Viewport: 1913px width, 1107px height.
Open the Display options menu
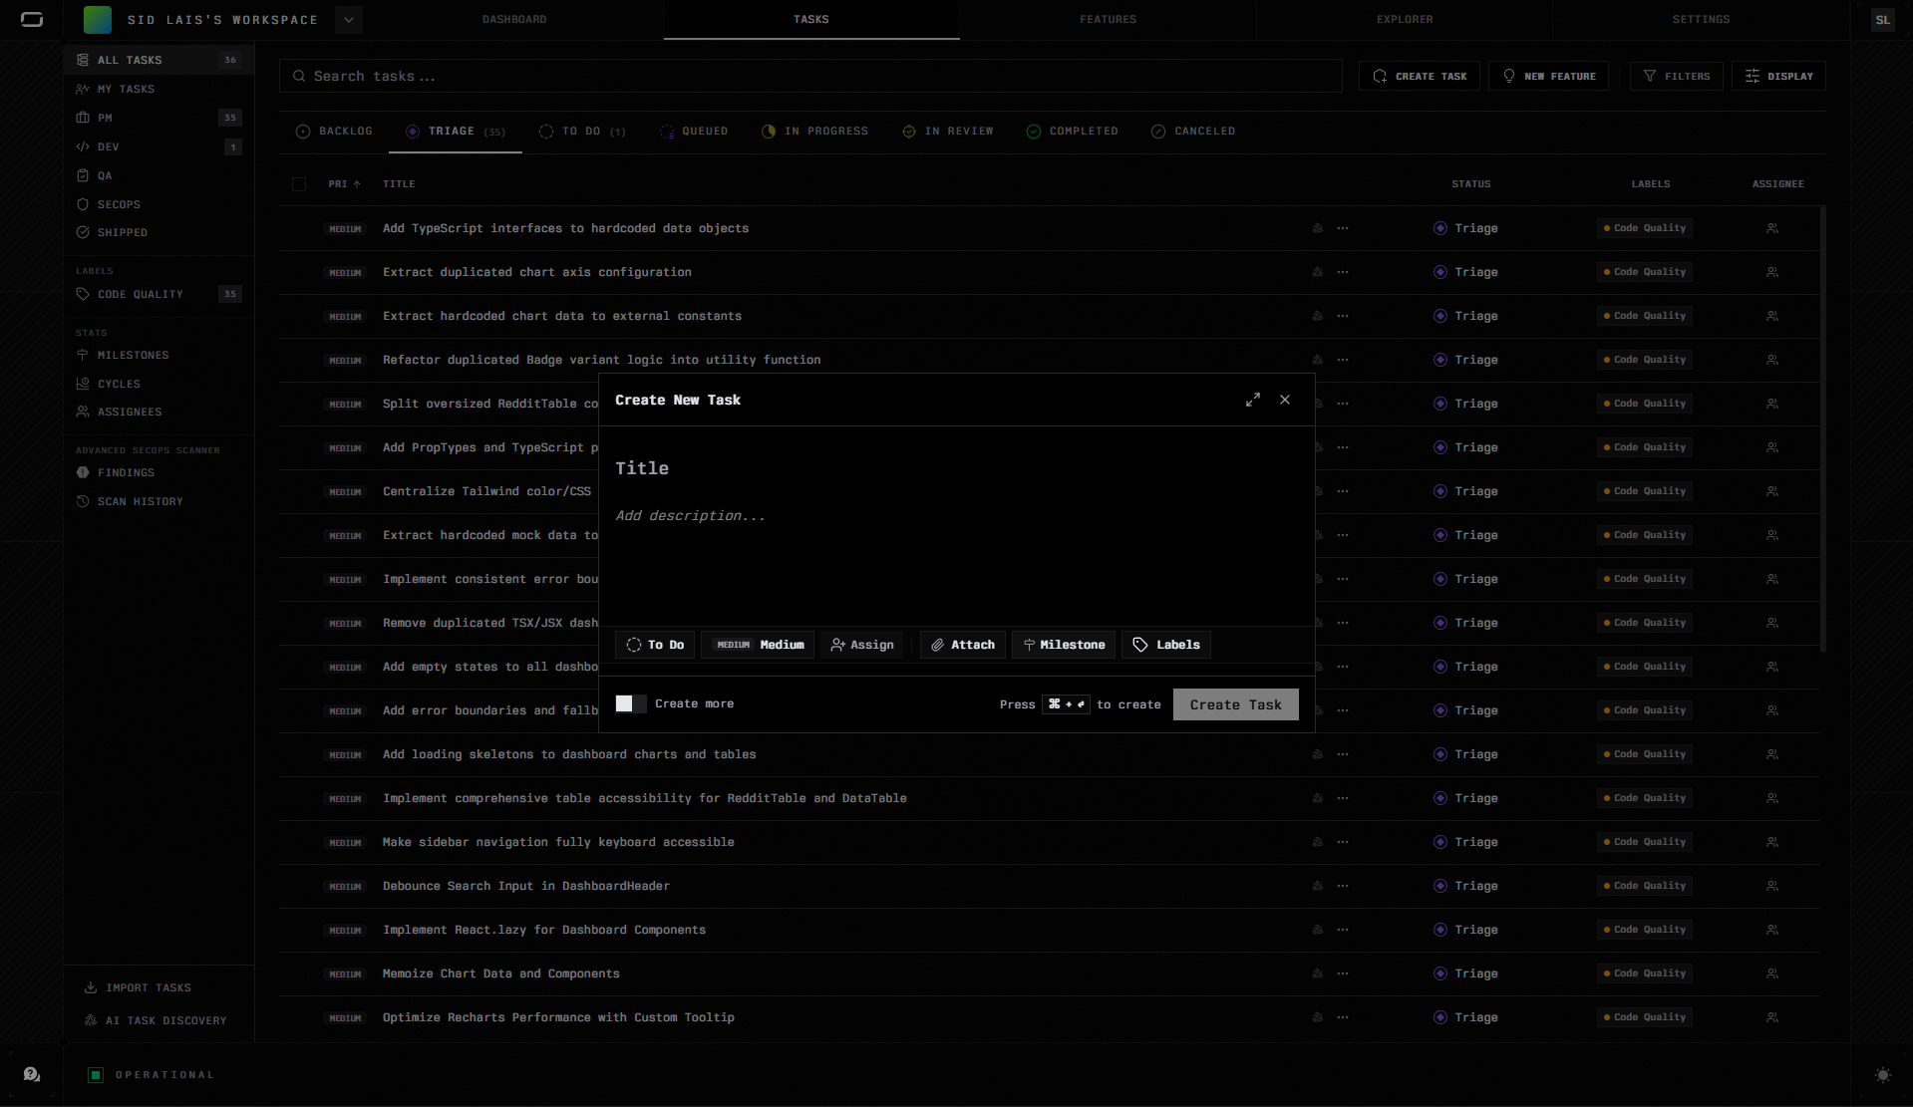[x=1778, y=77]
